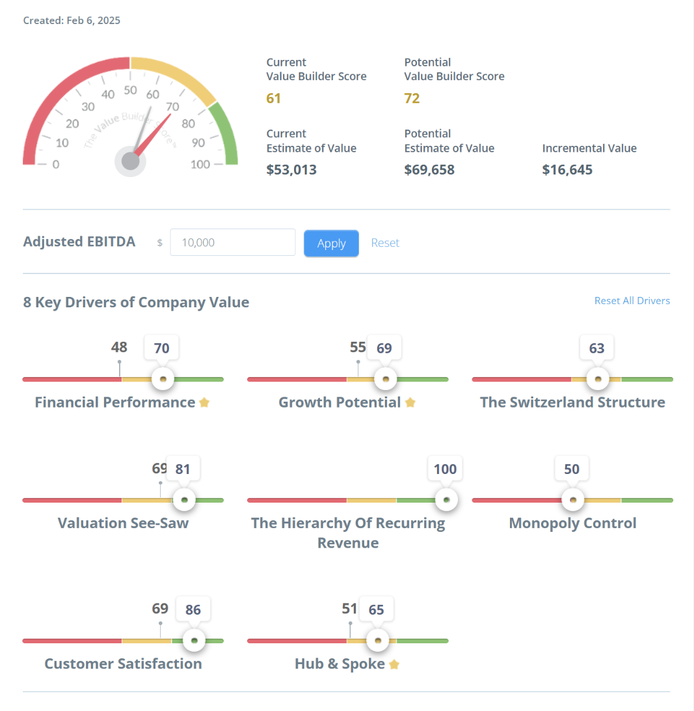The height and width of the screenshot is (711, 694).
Task: Click the Valuation See-Saw slider handle
Action: tap(184, 499)
